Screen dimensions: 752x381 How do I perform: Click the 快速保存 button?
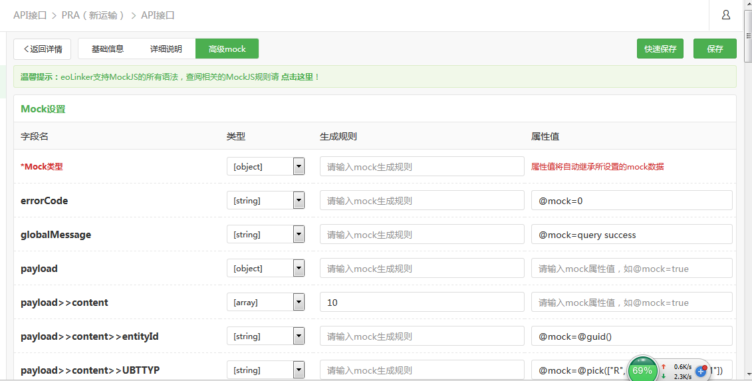[660, 49]
